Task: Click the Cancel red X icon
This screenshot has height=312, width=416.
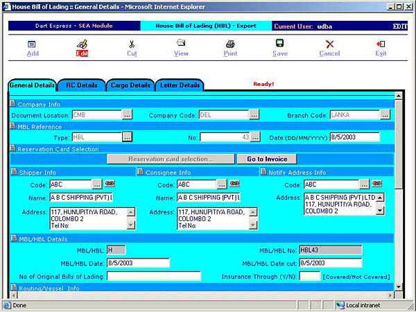Action: 329,44
